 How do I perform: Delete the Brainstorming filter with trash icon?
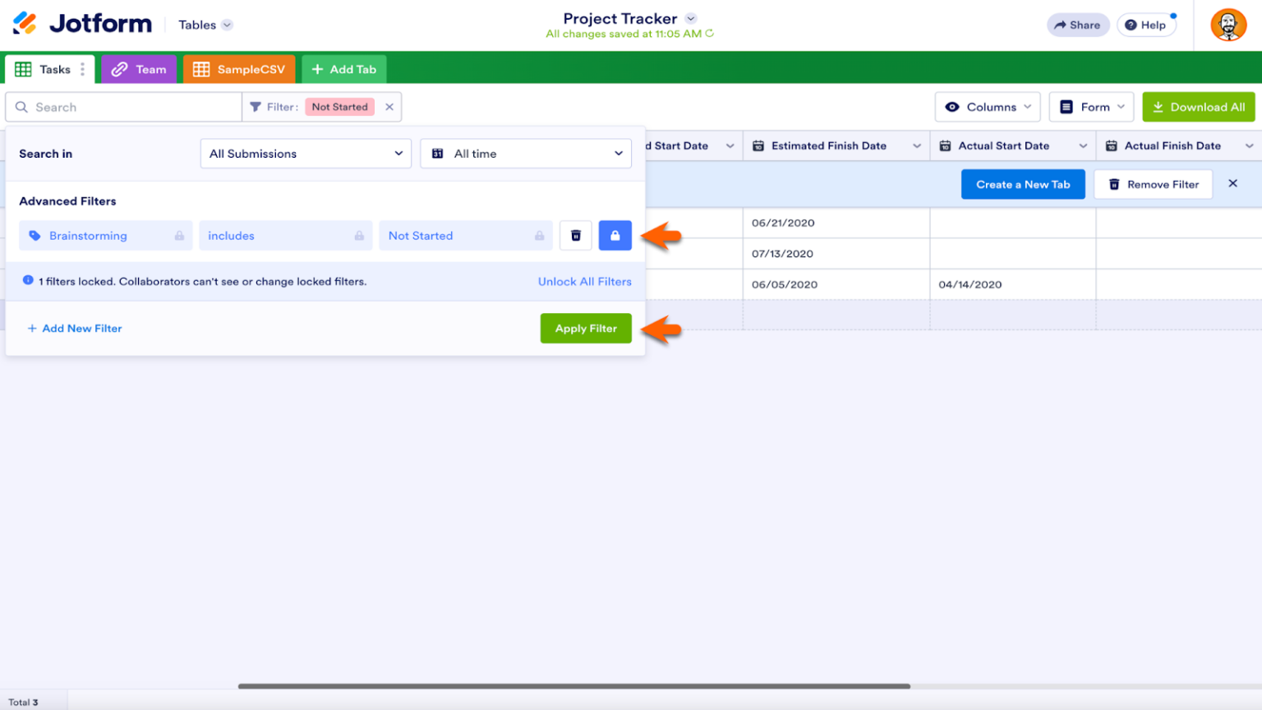click(575, 236)
